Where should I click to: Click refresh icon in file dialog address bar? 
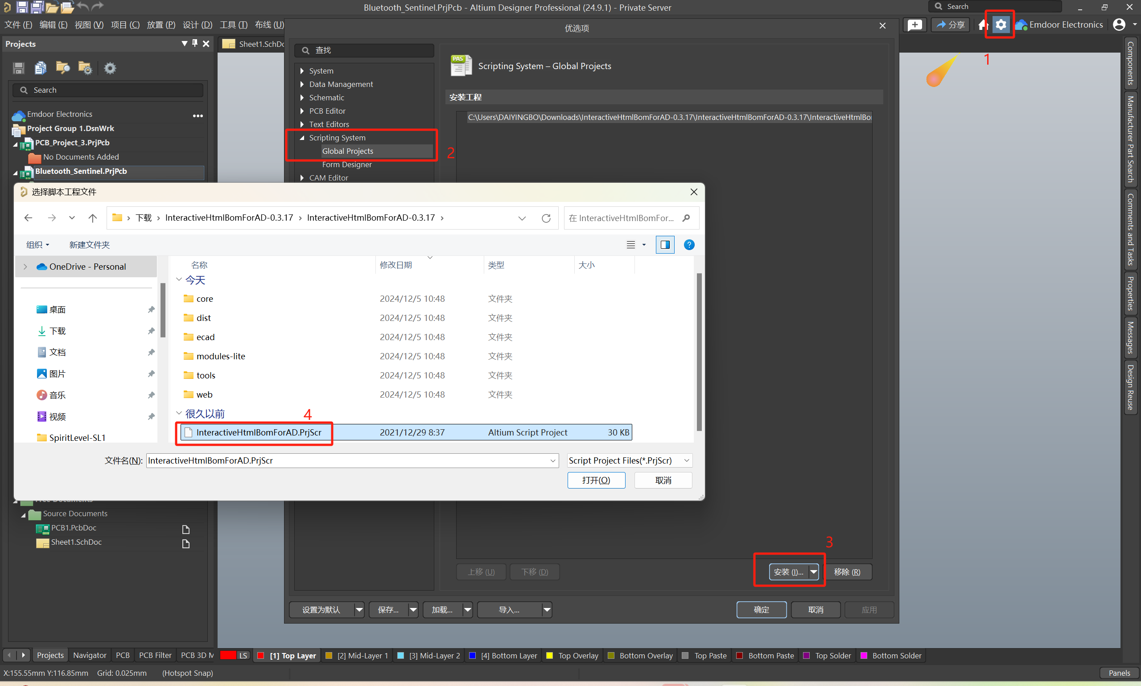[x=546, y=218]
